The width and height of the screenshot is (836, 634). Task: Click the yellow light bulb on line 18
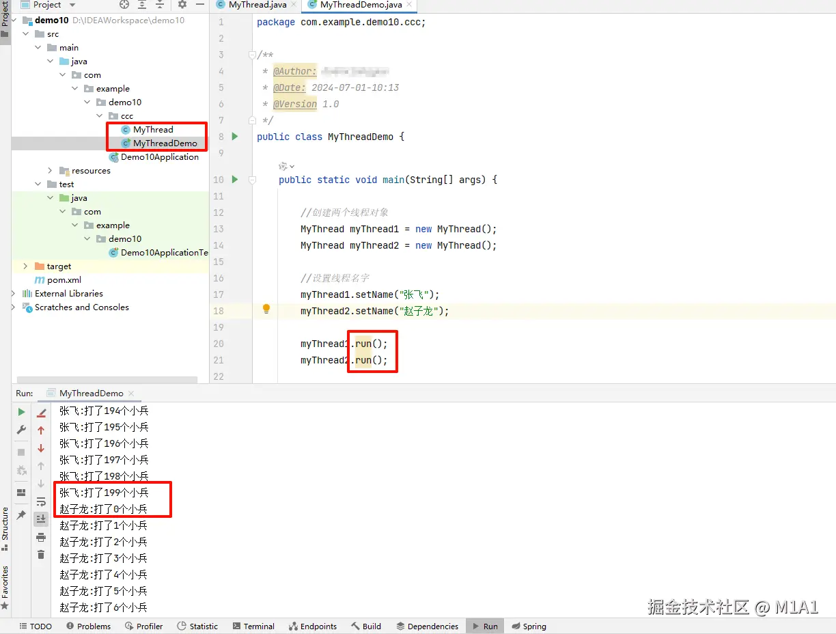click(x=266, y=309)
